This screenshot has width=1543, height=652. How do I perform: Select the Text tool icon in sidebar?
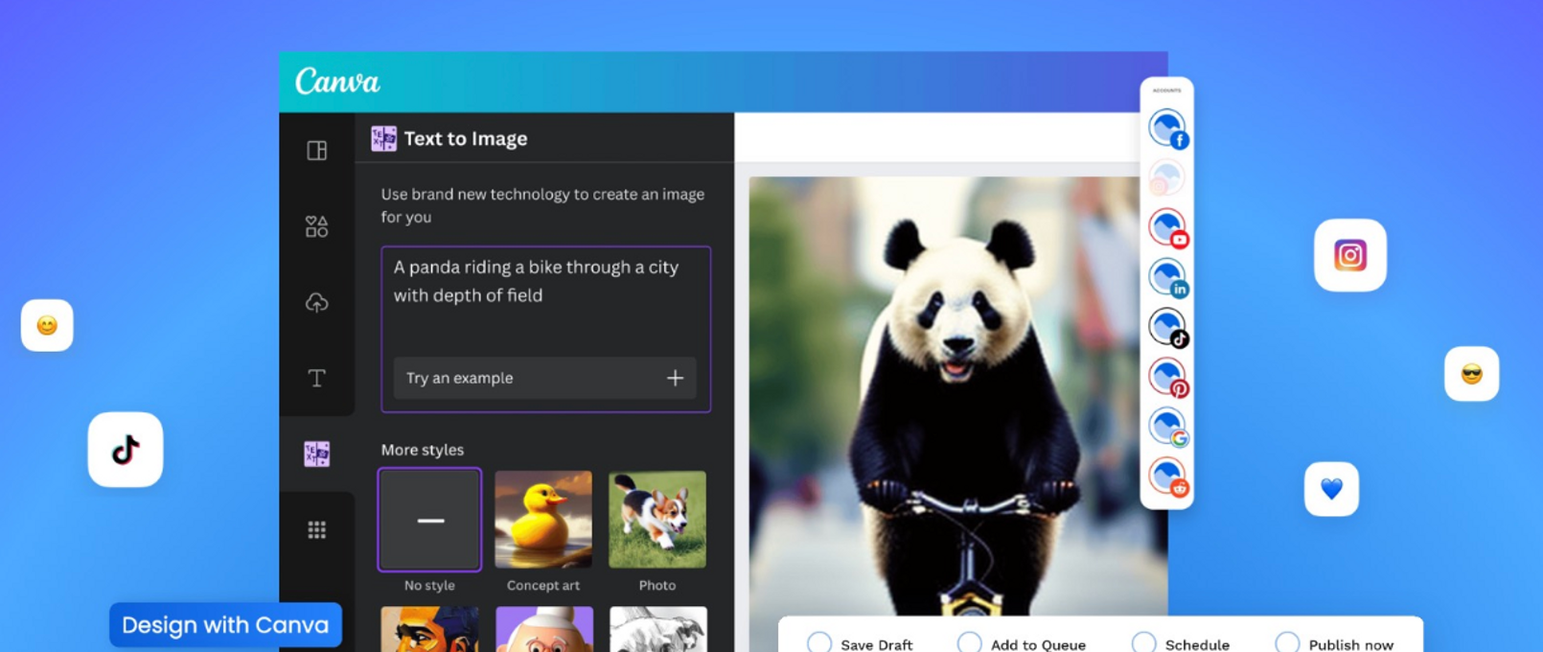[x=317, y=378]
